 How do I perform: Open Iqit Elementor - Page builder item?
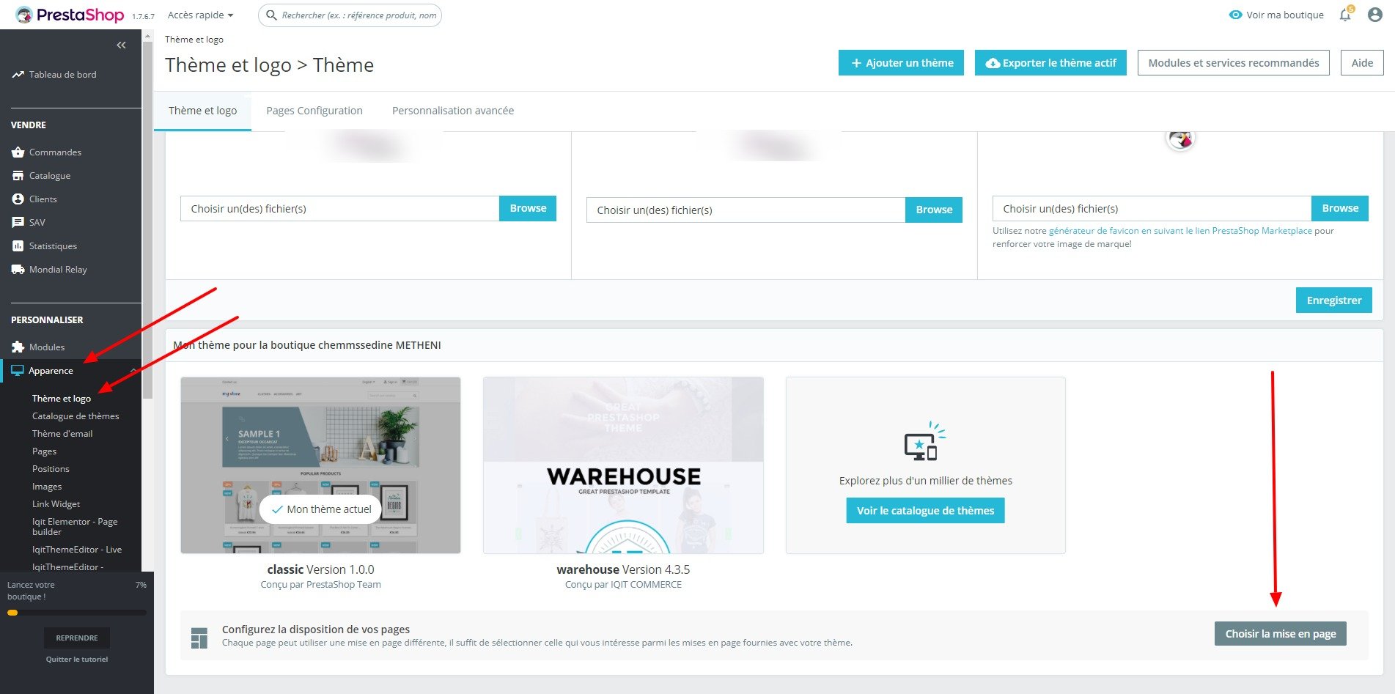pyautogui.click(x=75, y=527)
